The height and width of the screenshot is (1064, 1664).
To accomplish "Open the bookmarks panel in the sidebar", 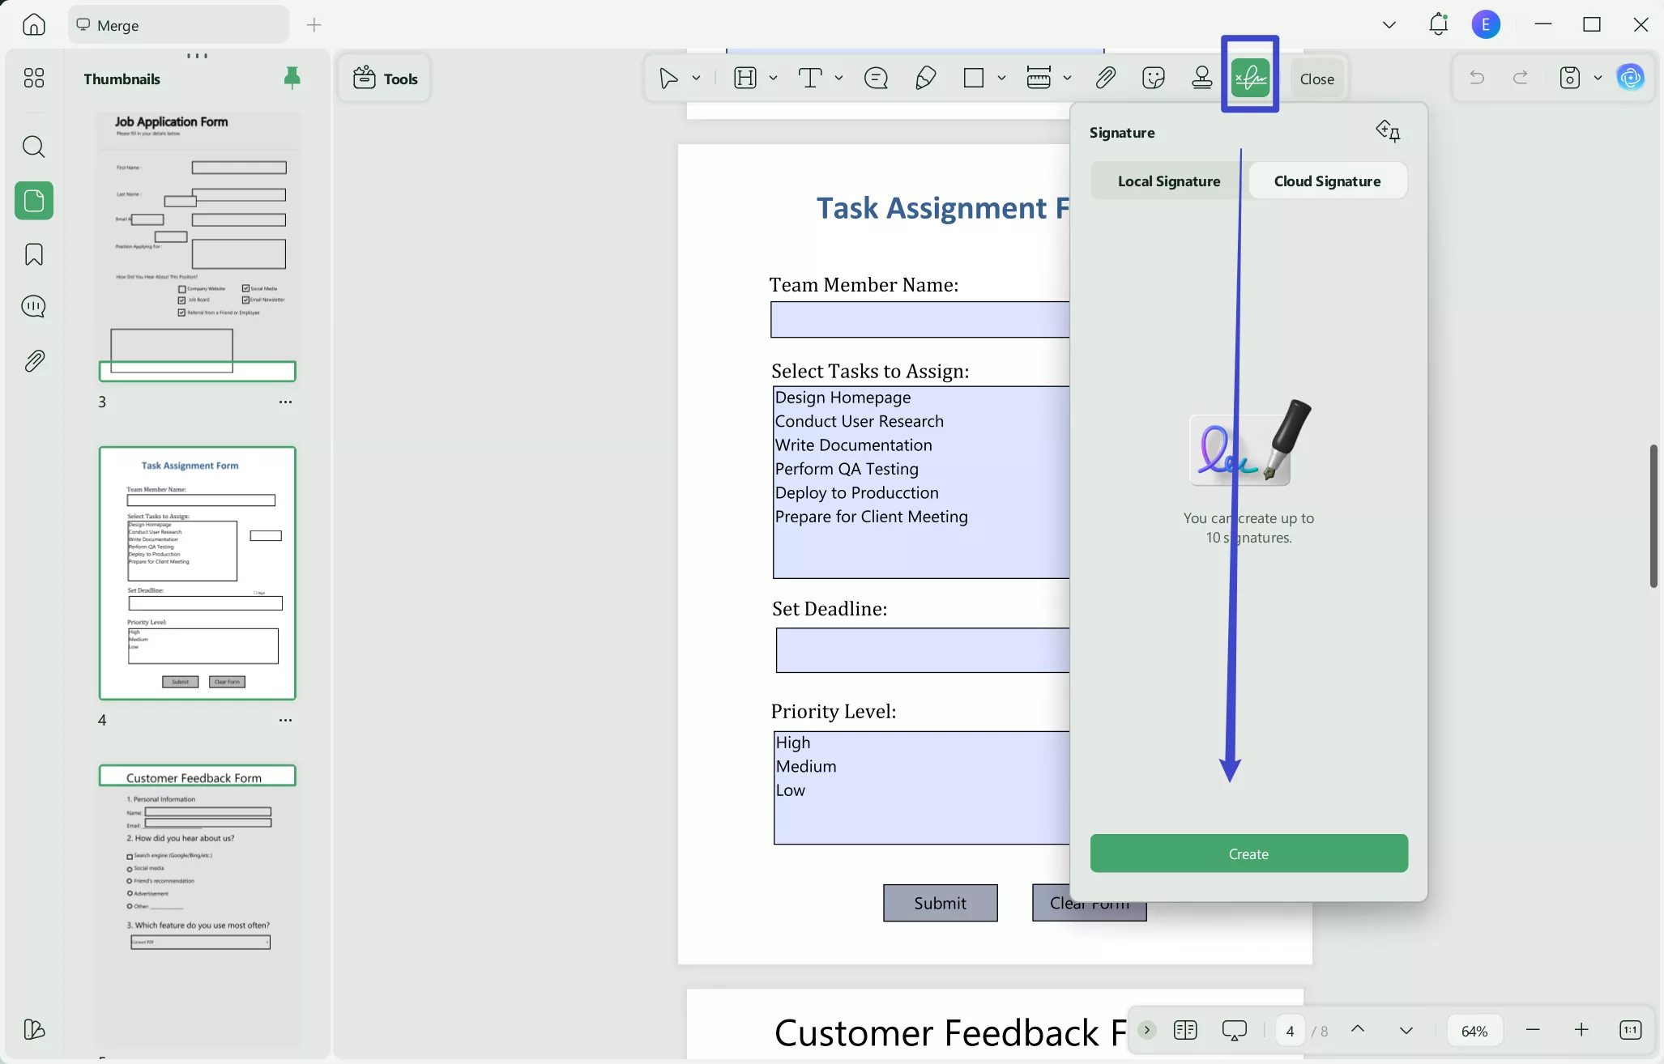I will (x=34, y=254).
